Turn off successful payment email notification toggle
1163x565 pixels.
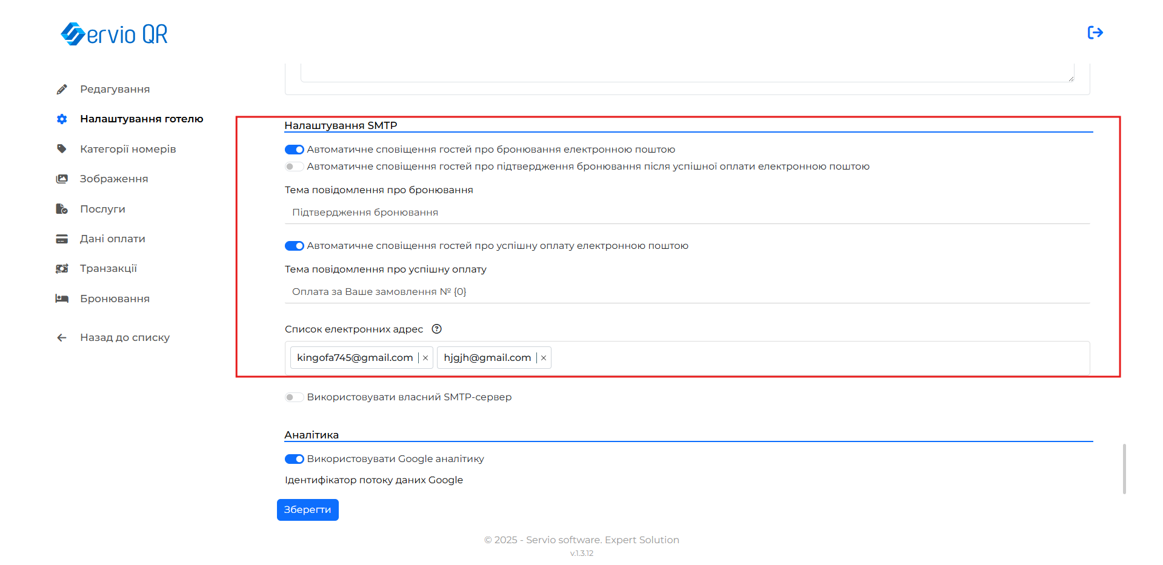click(295, 246)
